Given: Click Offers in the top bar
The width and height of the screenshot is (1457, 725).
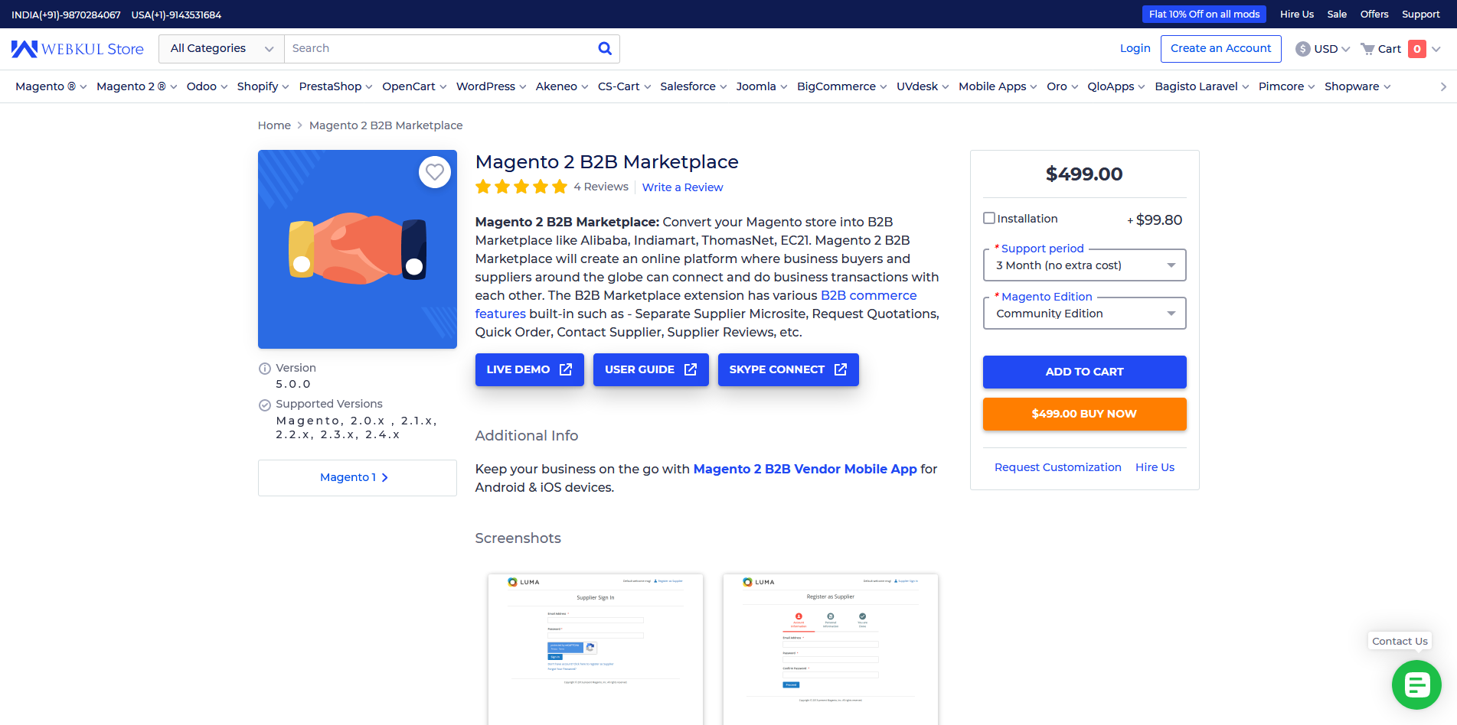Looking at the screenshot, I should pos(1374,14).
